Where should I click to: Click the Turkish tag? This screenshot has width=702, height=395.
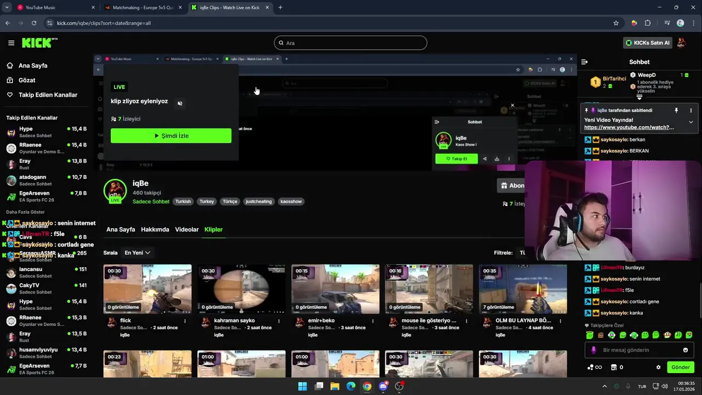point(183,201)
